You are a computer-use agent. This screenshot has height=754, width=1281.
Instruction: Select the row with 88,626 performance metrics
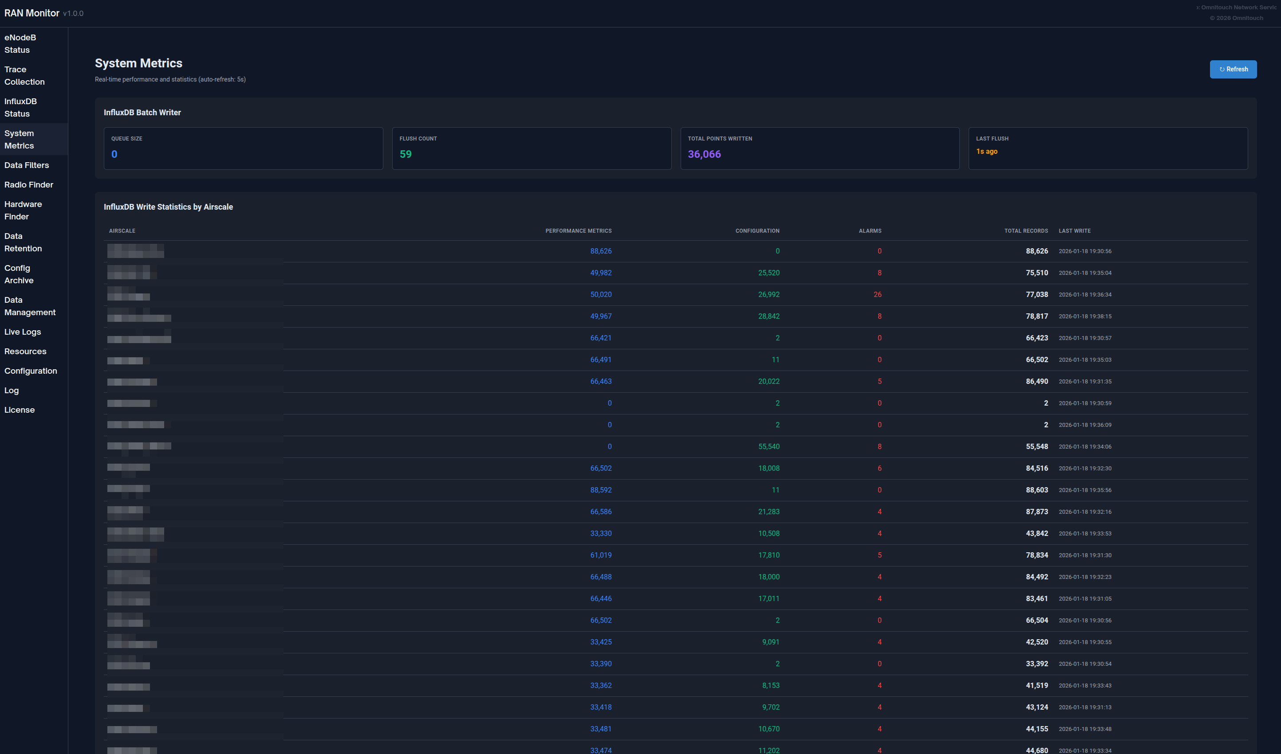point(600,251)
